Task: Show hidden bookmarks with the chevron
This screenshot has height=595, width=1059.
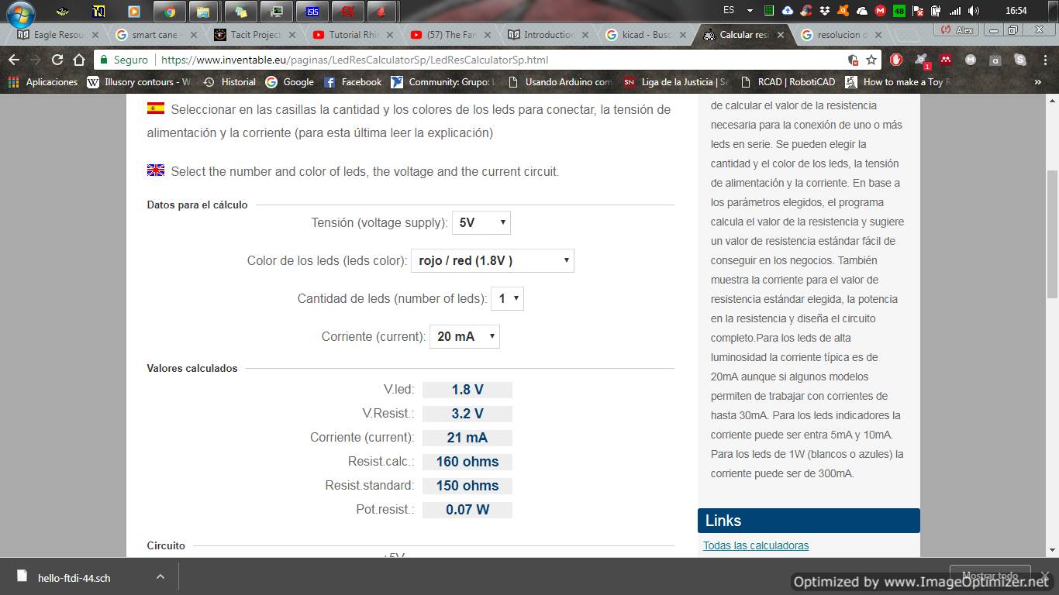Action: (1038, 81)
